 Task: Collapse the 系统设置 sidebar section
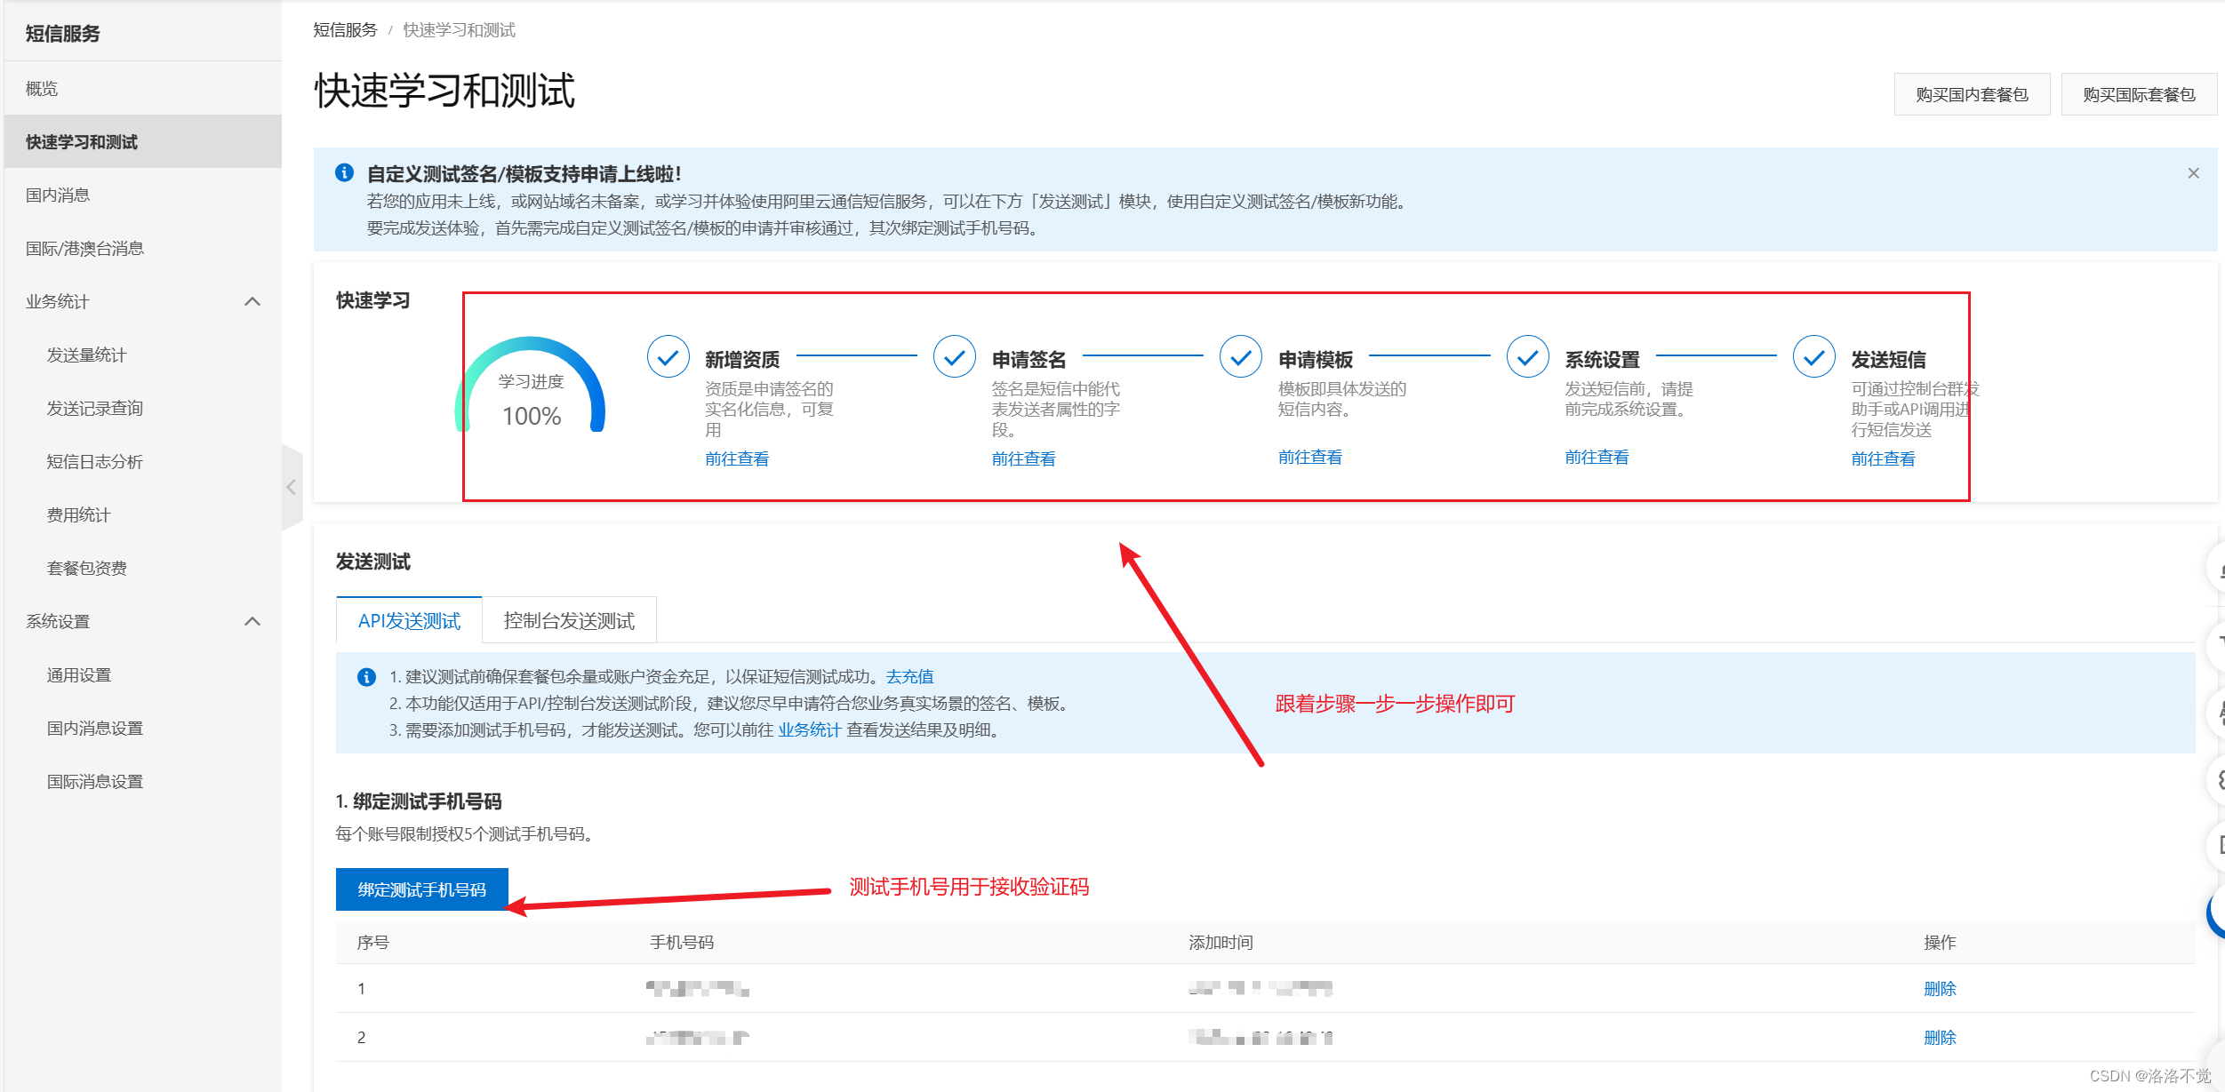point(252,621)
